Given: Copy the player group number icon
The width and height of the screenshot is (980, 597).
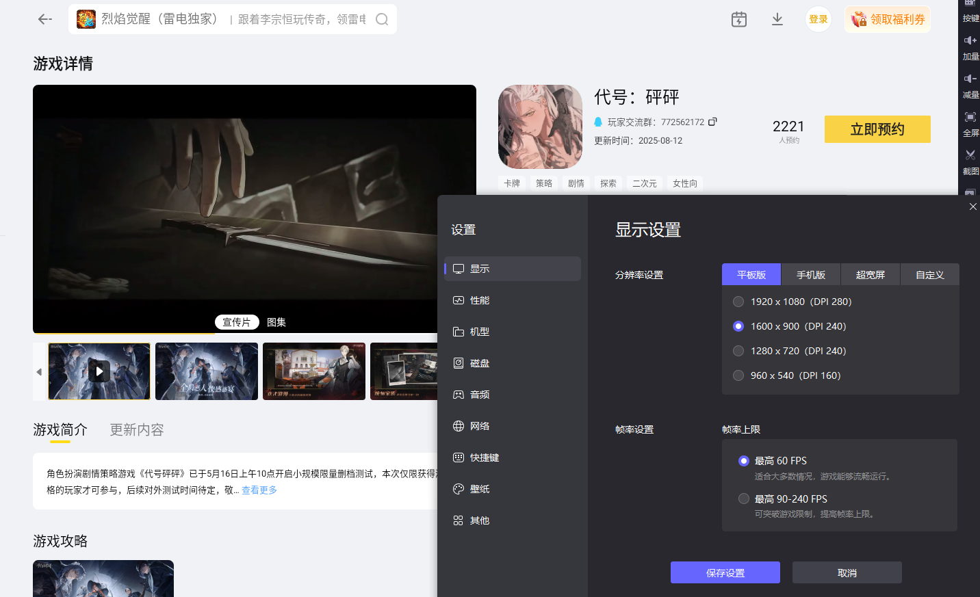Looking at the screenshot, I should pos(712,122).
